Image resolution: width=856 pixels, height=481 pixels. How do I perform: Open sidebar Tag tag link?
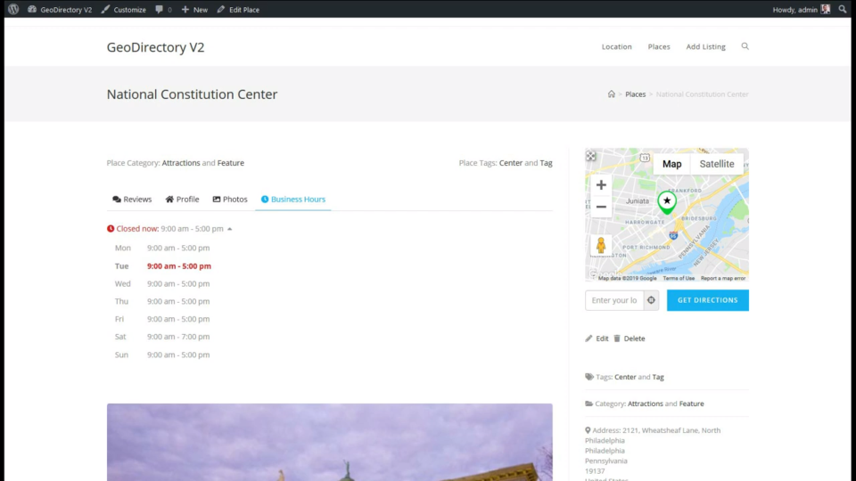tap(658, 377)
